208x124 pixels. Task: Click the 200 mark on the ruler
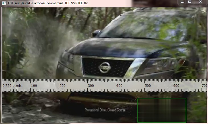62,86
